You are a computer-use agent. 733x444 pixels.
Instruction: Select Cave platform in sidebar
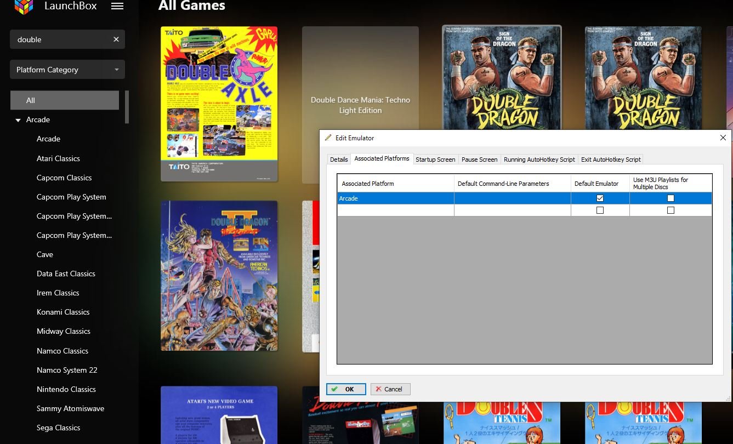coord(45,254)
